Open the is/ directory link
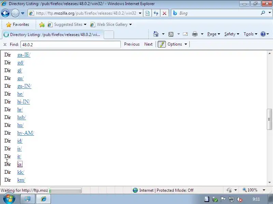The image size is (273, 204). click(x=19, y=149)
